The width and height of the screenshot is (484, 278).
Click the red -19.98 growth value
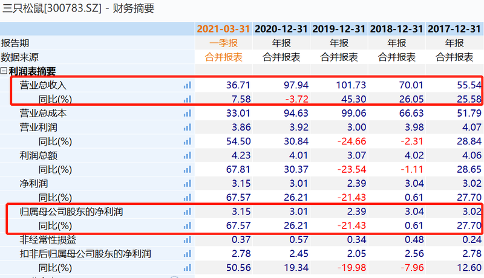(352, 268)
